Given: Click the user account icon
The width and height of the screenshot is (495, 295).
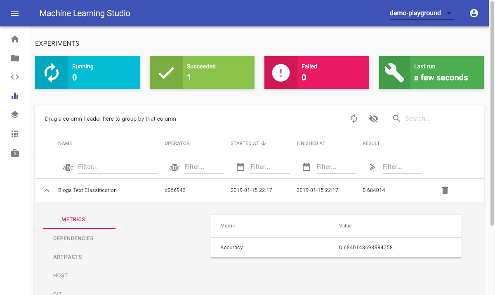Looking at the screenshot, I should (x=474, y=13).
